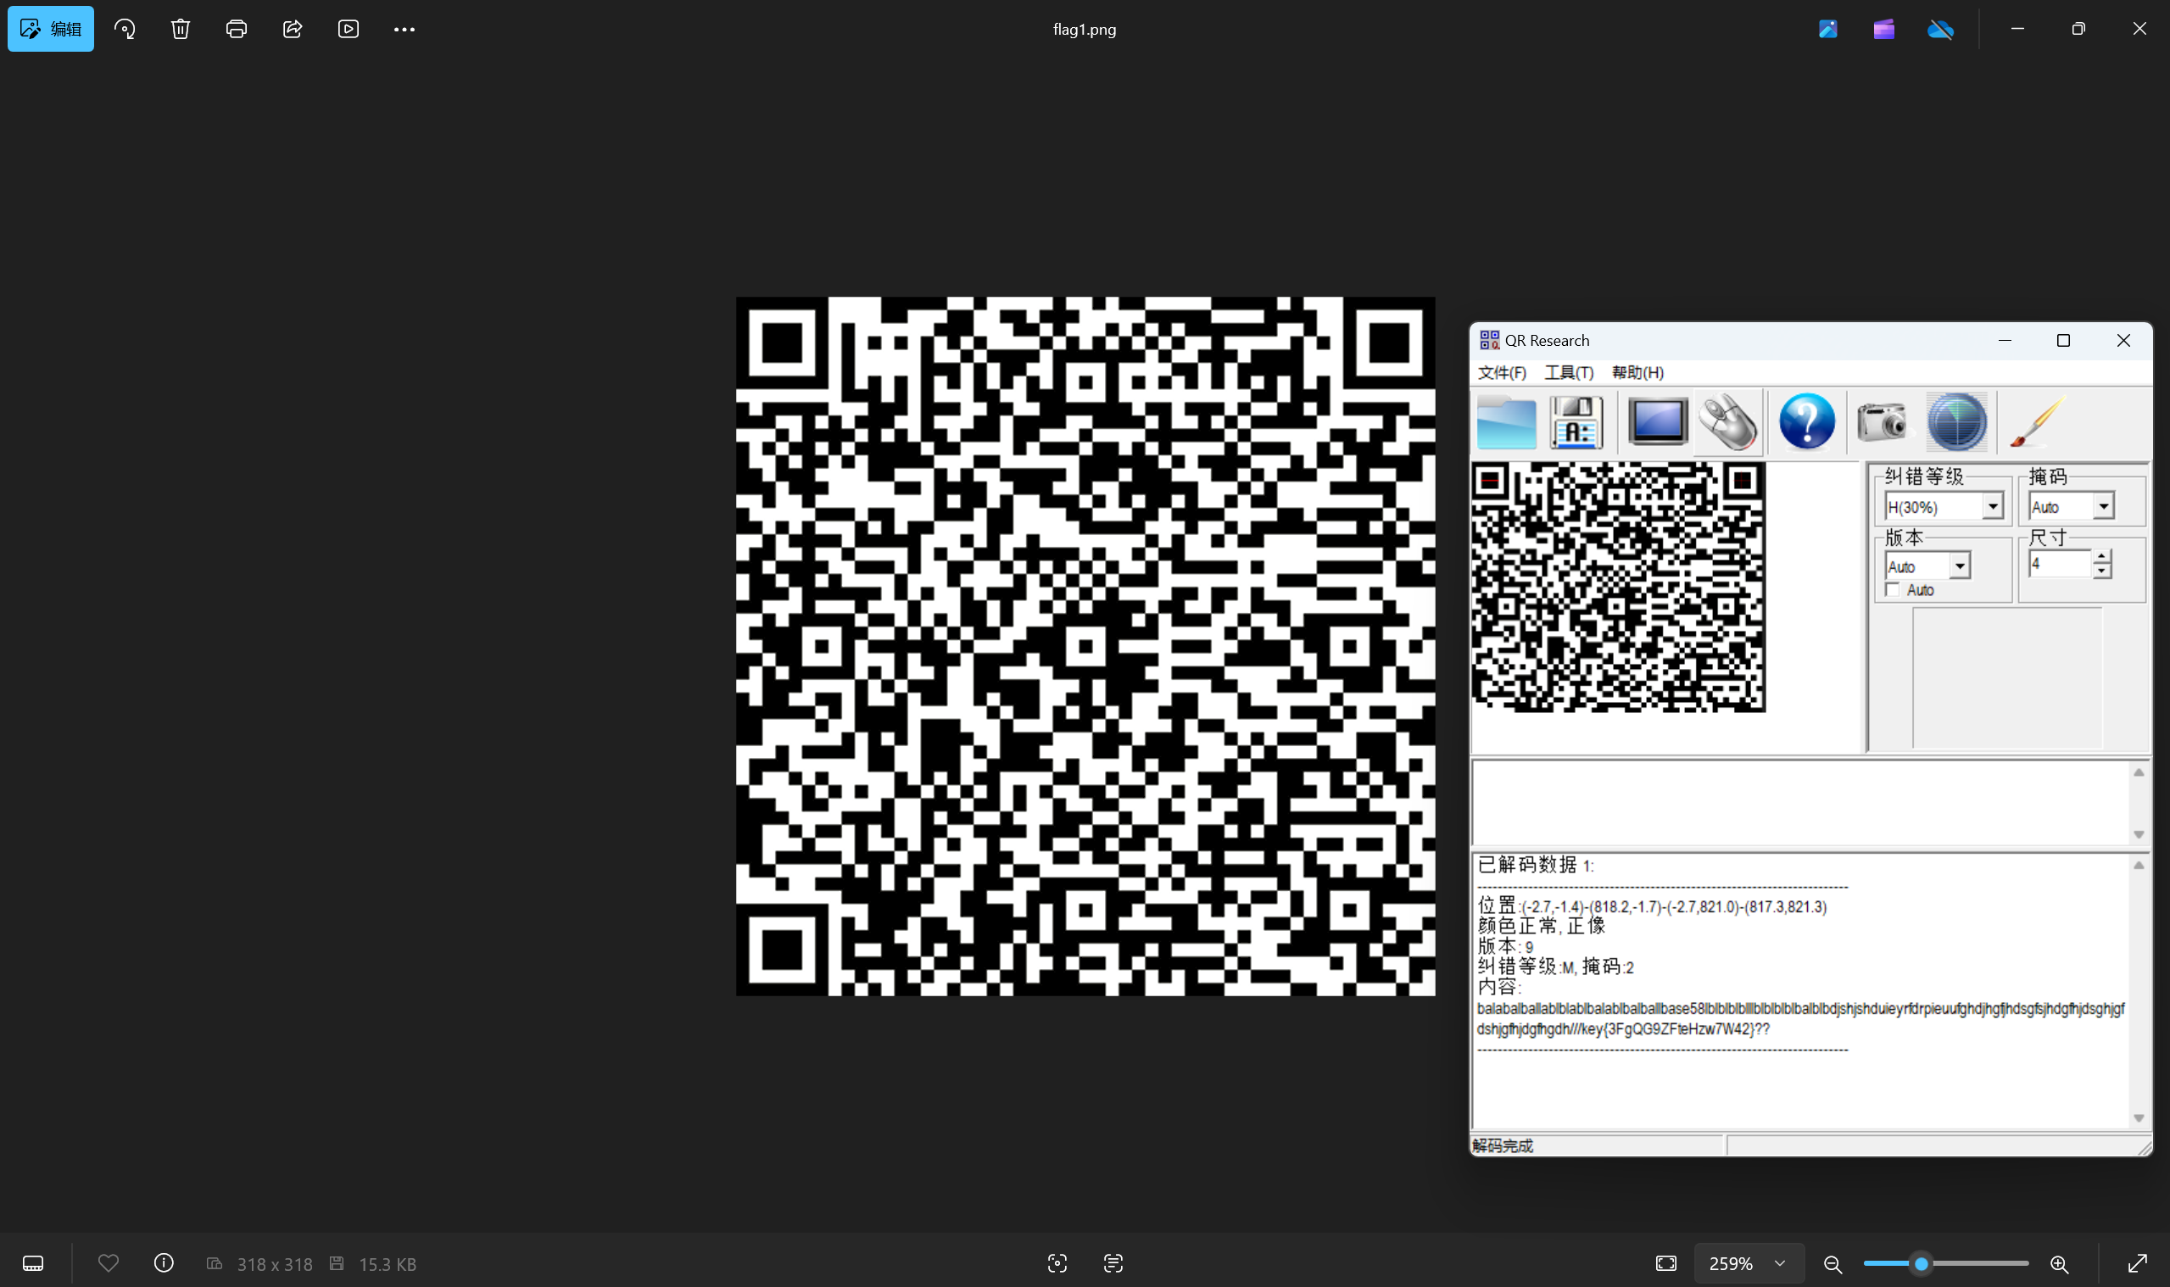
Task: Click the OneDrive cloud icon
Action: (x=1940, y=31)
